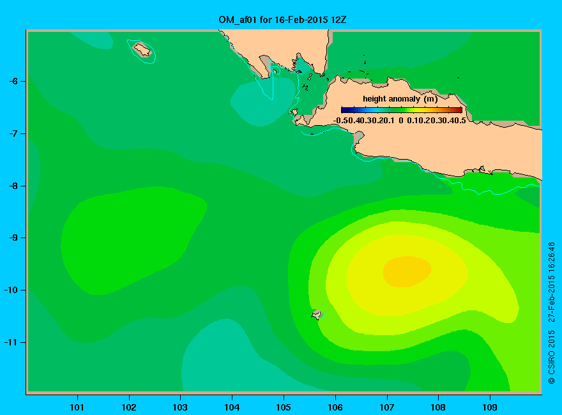This screenshot has width=562, height=415.
Task: Click the longitude label 108
Action: 438,407
